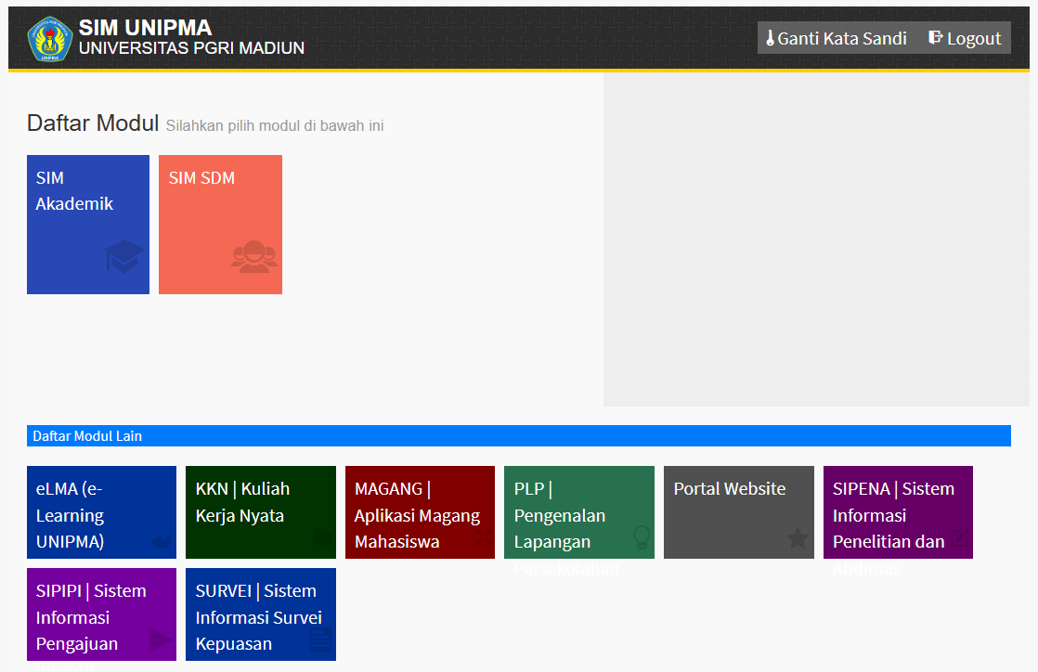This screenshot has height=672, width=1038.
Task: Click the star icon on Portal Website
Action: [x=798, y=538]
